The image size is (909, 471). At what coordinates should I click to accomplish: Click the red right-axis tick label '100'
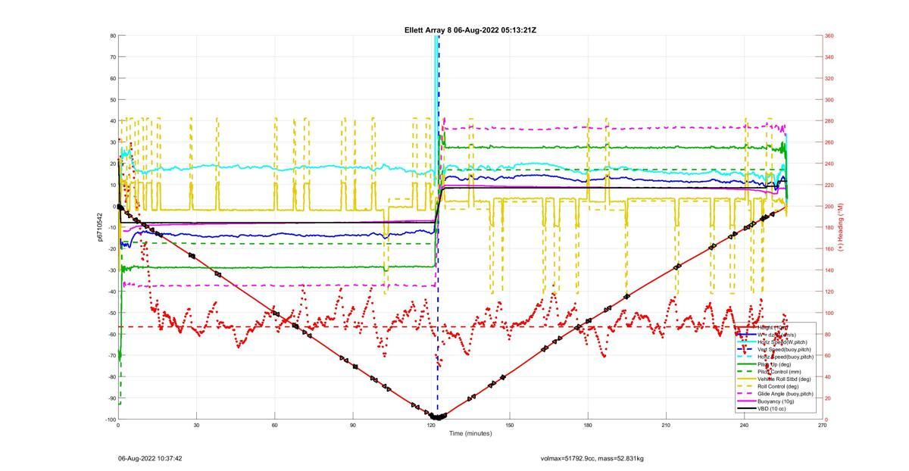point(829,313)
